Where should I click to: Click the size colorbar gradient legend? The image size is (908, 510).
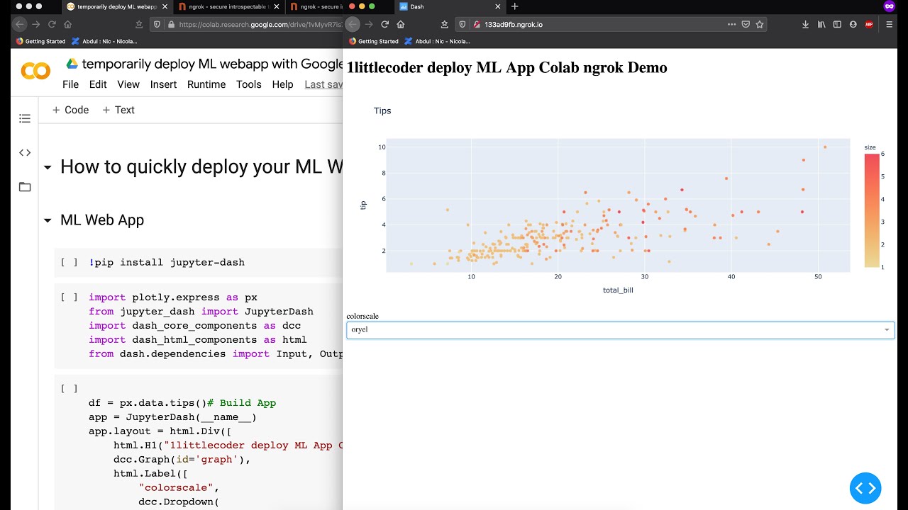(x=872, y=210)
